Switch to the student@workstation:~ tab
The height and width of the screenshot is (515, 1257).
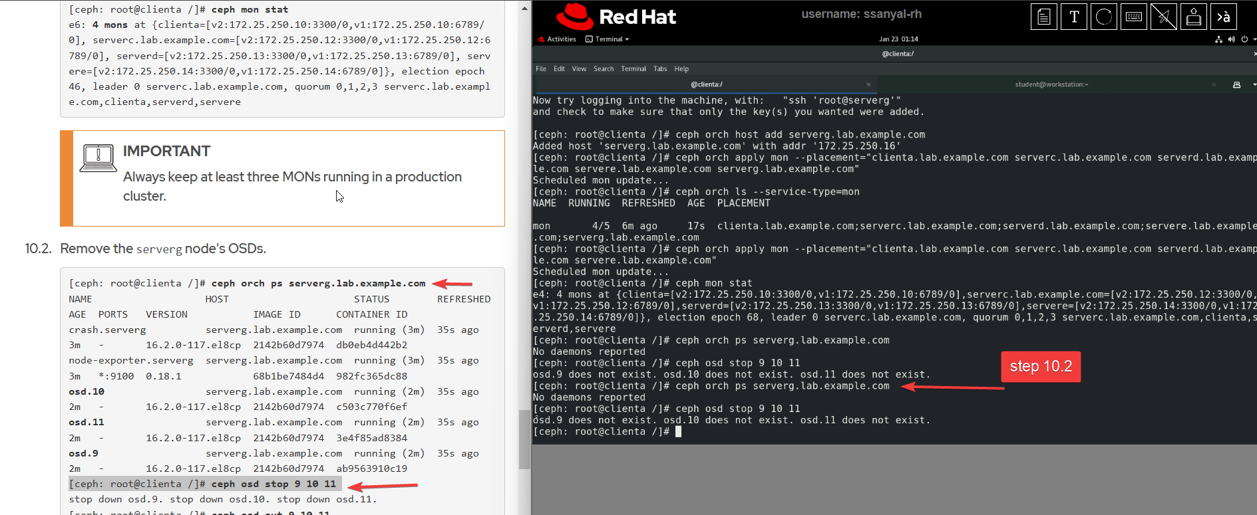click(x=1051, y=84)
